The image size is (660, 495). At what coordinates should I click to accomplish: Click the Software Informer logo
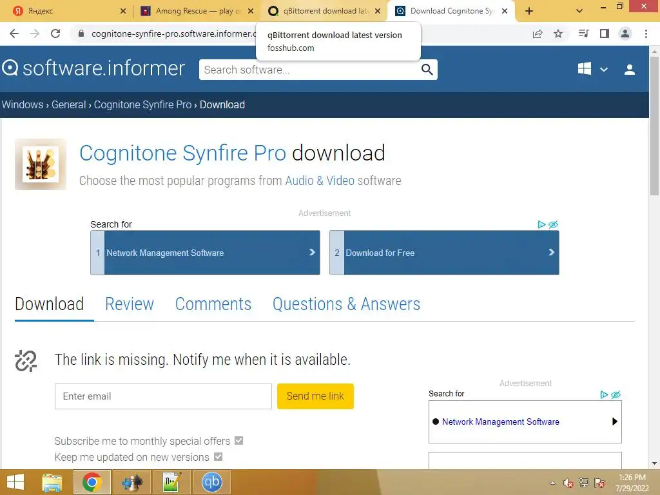(93, 68)
